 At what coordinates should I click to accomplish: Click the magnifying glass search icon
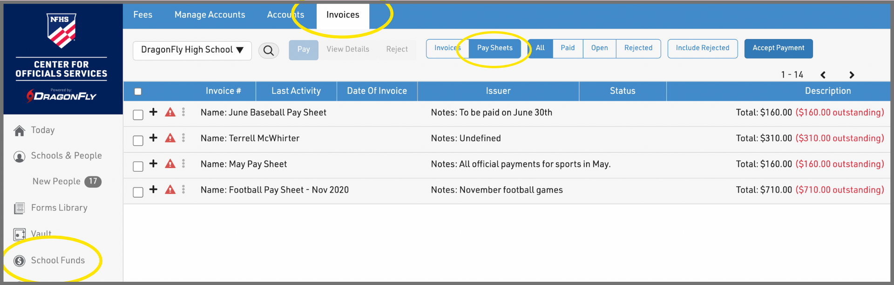point(269,51)
